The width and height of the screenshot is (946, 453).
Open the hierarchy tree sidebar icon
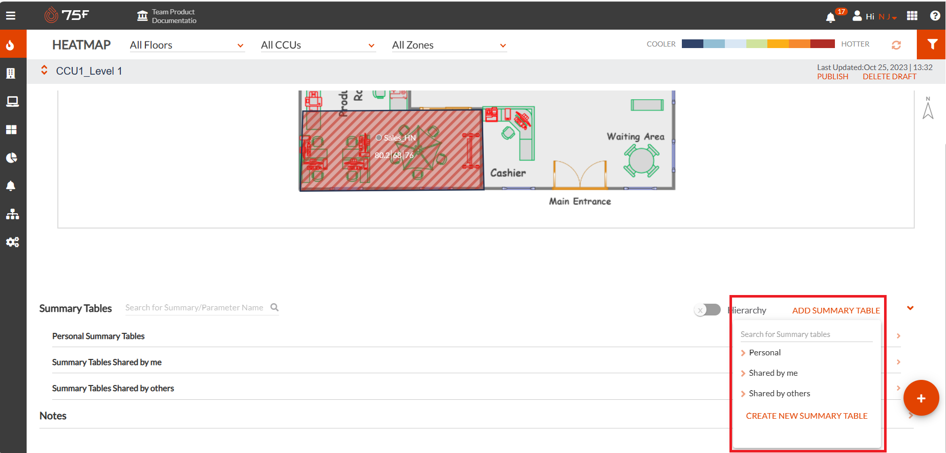[x=12, y=214]
